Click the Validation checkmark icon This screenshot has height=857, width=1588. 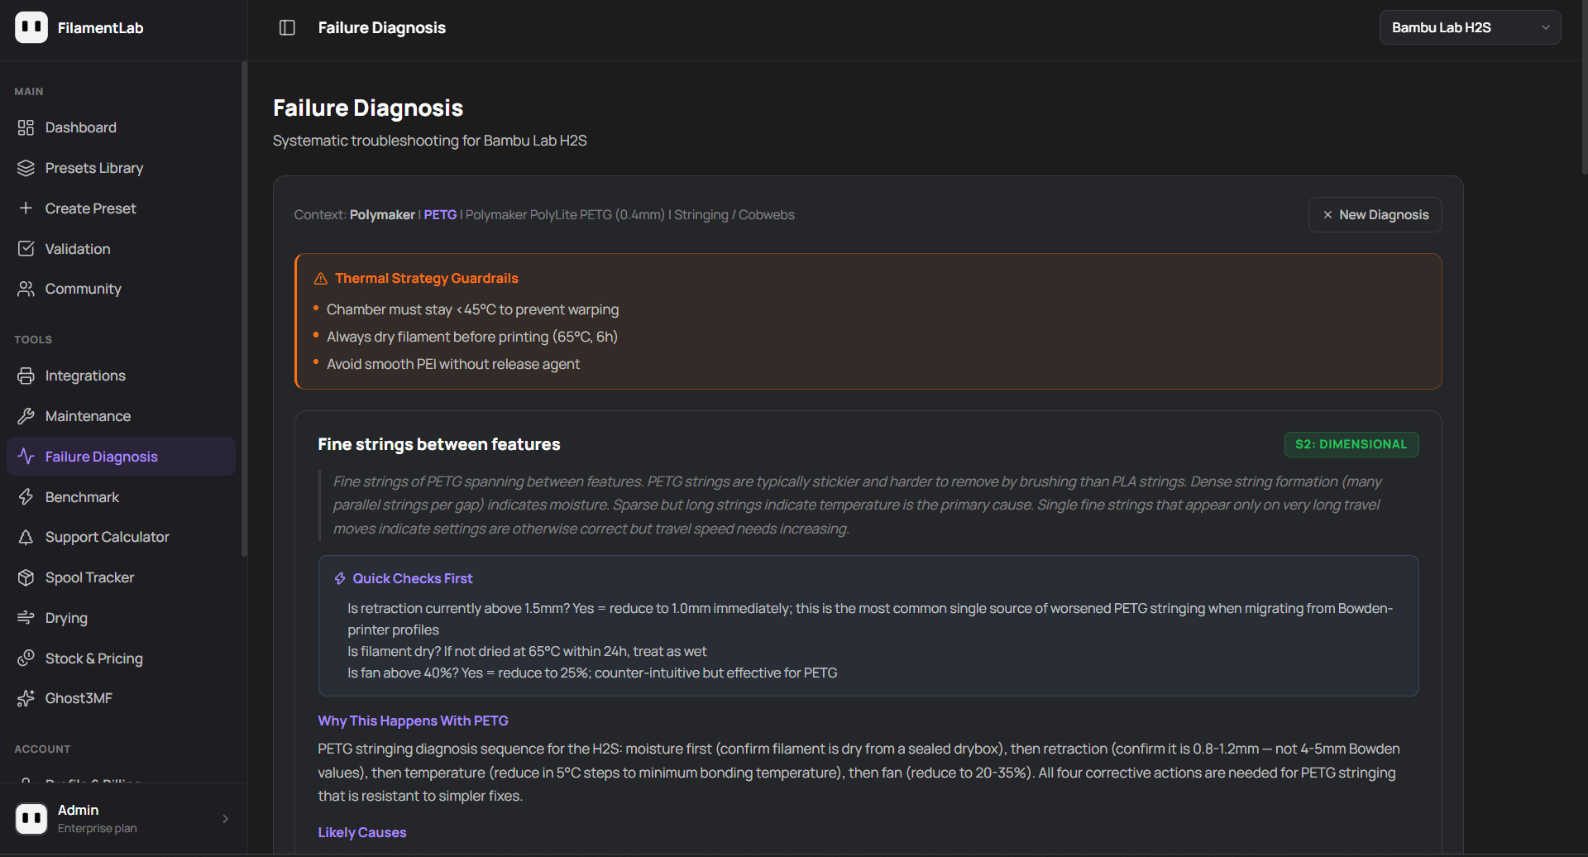point(26,249)
